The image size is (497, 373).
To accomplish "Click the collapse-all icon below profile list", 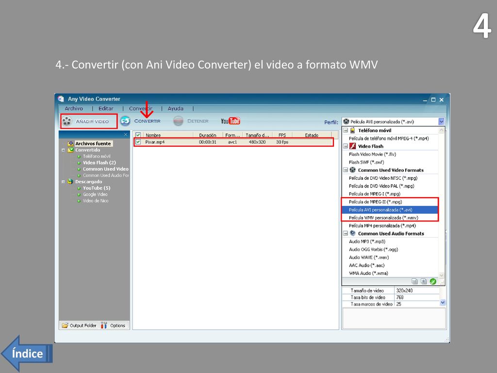I will point(414,281).
